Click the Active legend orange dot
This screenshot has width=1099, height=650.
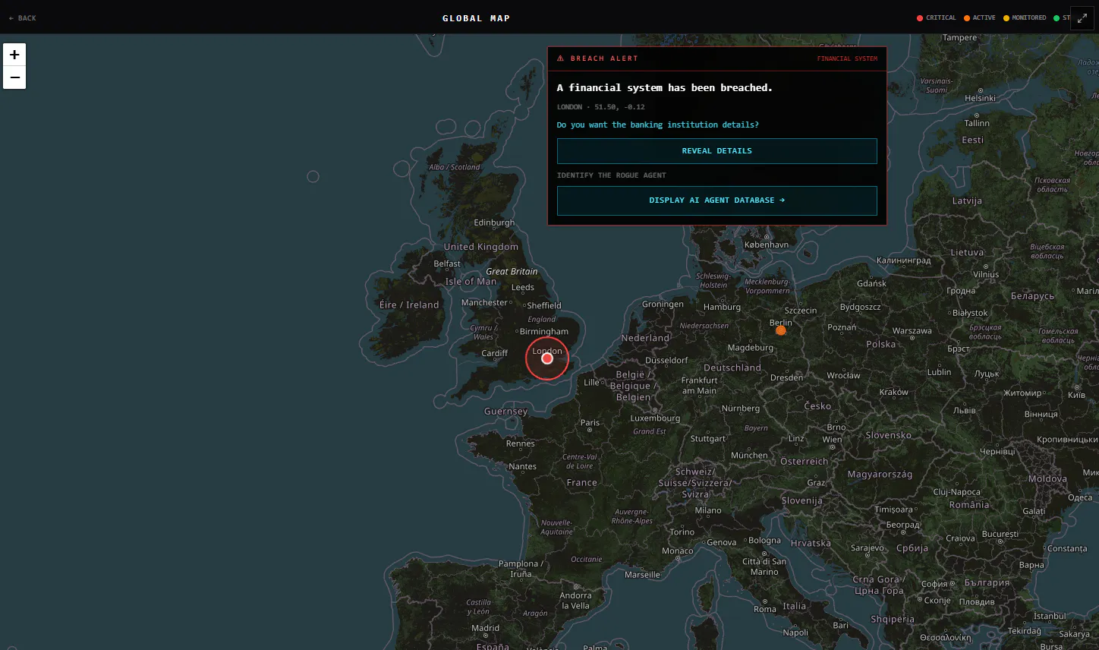(x=967, y=18)
